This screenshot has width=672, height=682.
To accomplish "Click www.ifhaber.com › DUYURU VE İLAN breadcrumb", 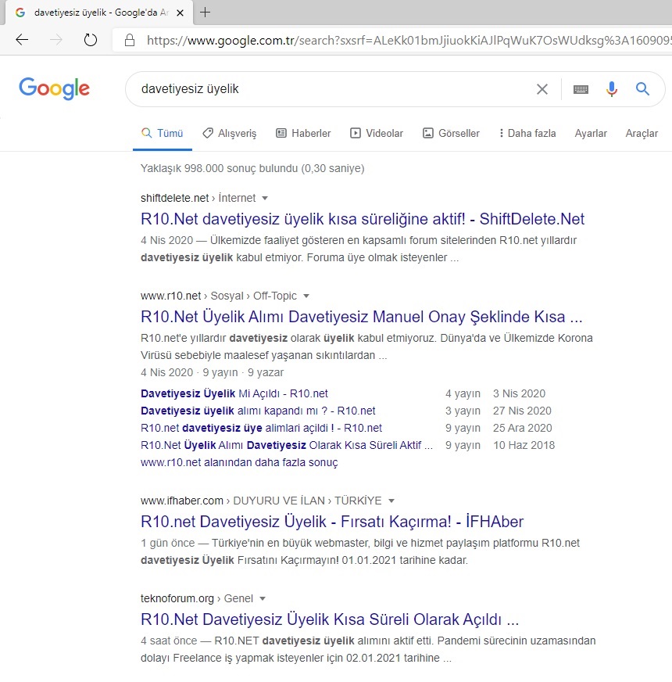I will pyautogui.click(x=261, y=501).
